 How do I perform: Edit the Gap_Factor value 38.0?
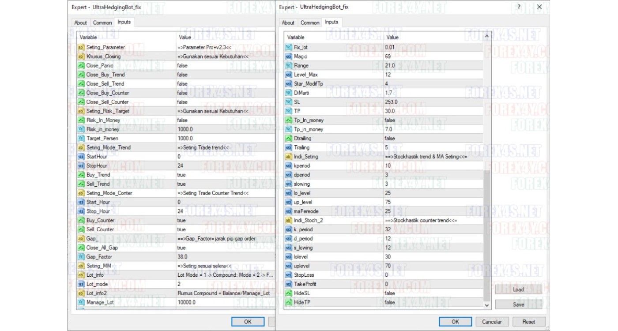(182, 257)
